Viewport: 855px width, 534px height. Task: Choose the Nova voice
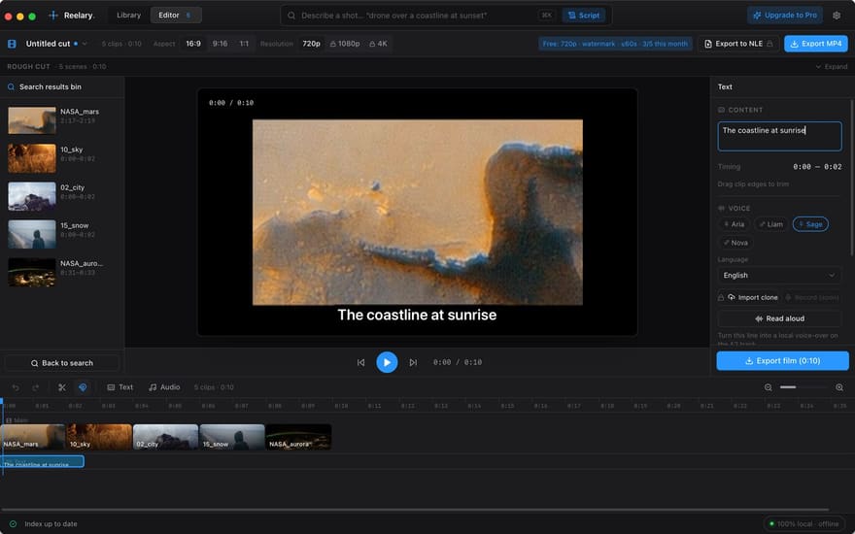[735, 243]
